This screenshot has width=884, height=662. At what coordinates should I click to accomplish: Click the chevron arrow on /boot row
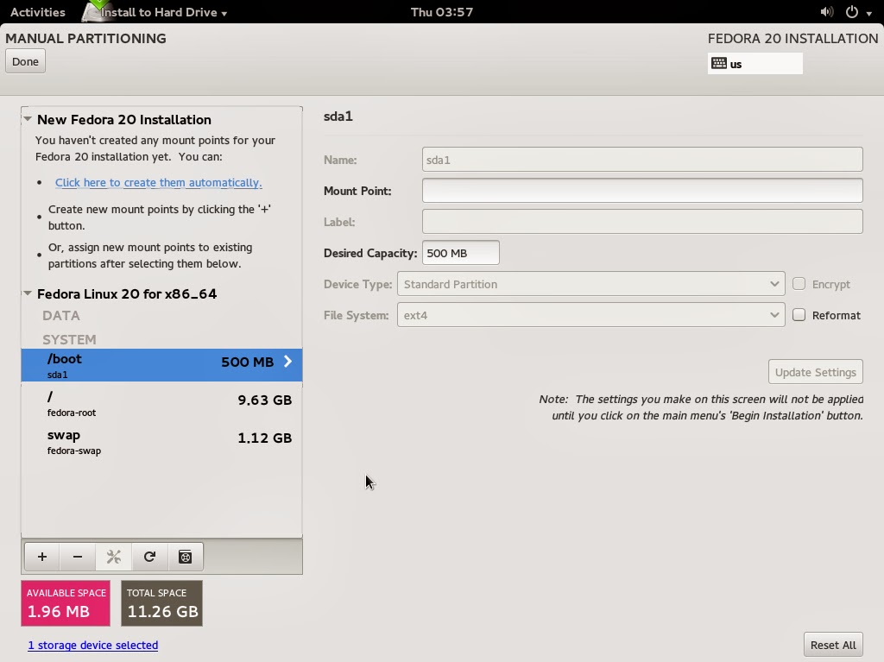tap(287, 362)
